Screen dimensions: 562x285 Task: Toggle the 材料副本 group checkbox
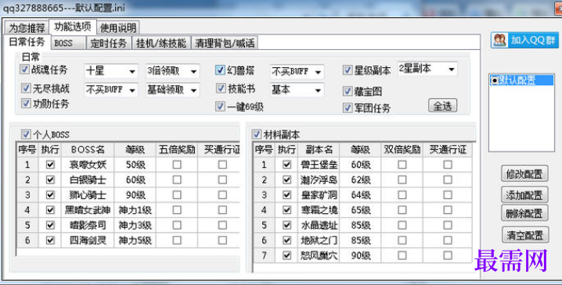[x=256, y=134]
